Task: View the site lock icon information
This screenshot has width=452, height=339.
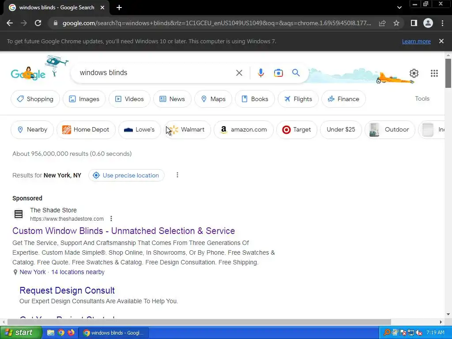Action: click(x=56, y=23)
